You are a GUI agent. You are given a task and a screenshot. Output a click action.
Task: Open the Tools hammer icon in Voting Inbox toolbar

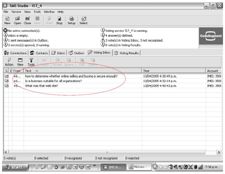[x=31, y=62]
